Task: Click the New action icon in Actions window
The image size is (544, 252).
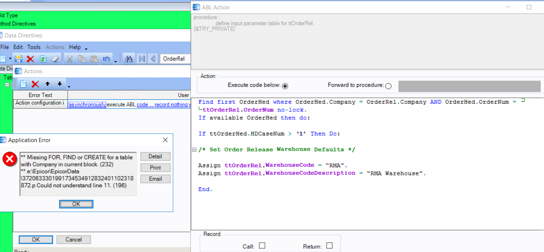Action: tap(23, 84)
